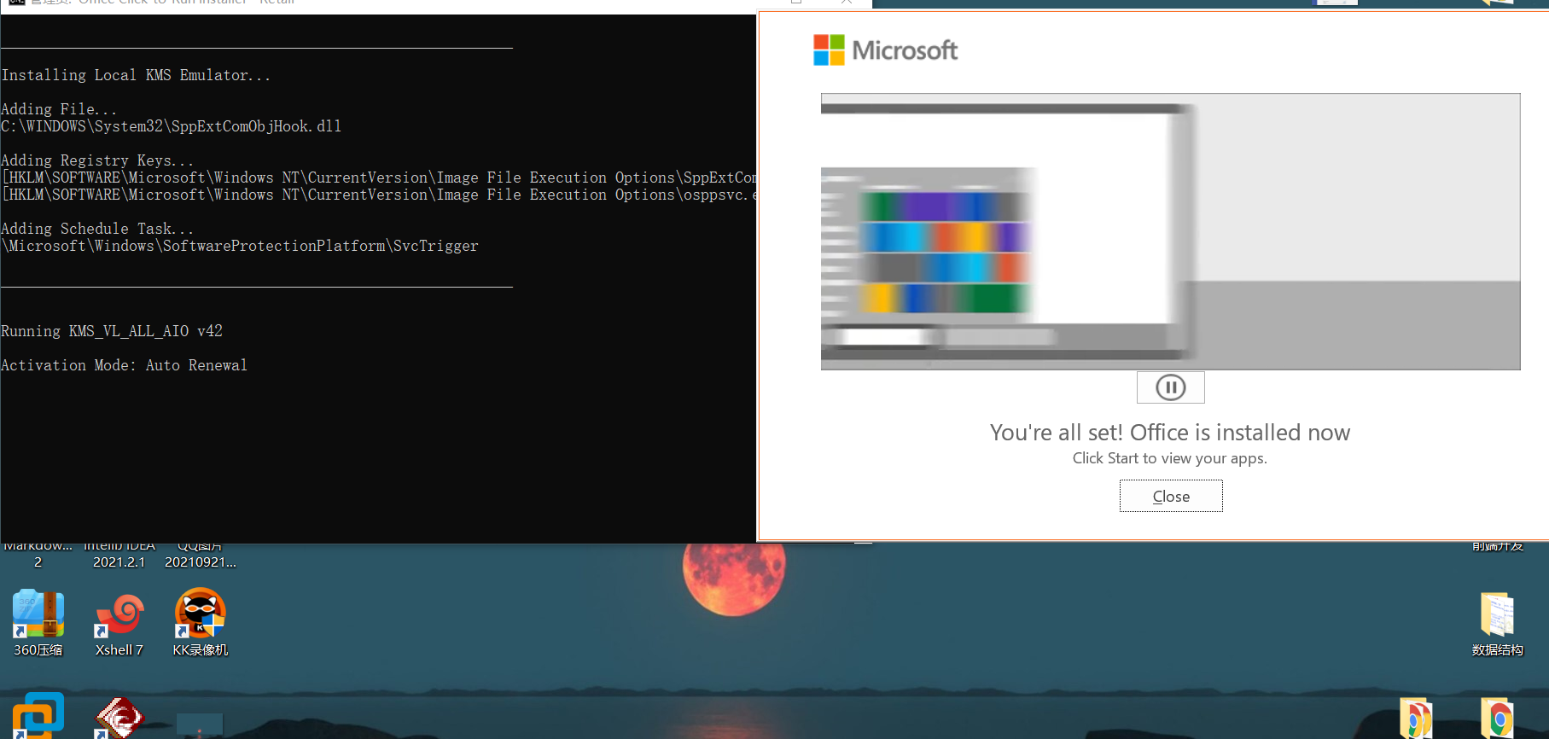This screenshot has width=1549, height=739.
Task: Click the Microsoft logo in installer
Action: [x=885, y=50]
